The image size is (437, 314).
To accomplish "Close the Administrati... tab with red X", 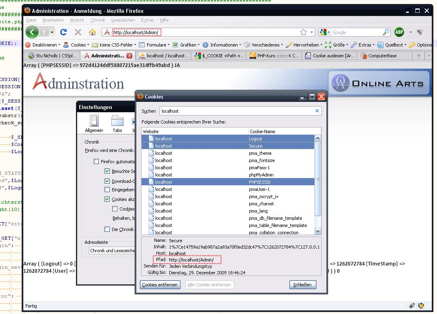I will tap(129, 56).
